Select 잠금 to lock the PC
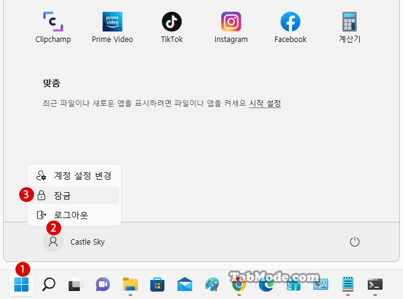This screenshot has width=403, height=299. coord(74,195)
